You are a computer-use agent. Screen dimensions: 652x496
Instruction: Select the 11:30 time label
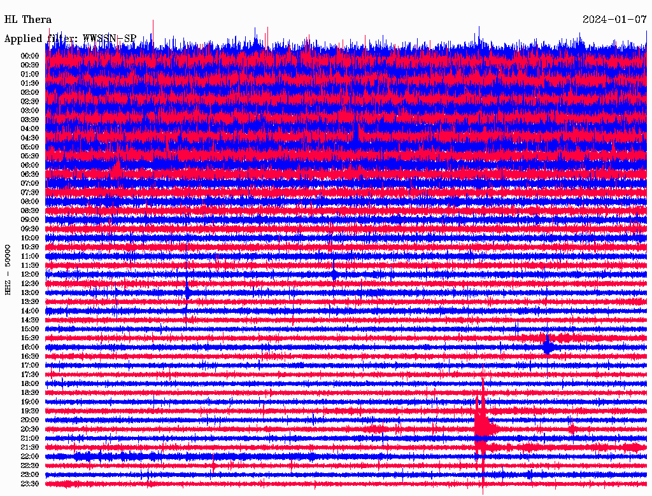click(30, 265)
